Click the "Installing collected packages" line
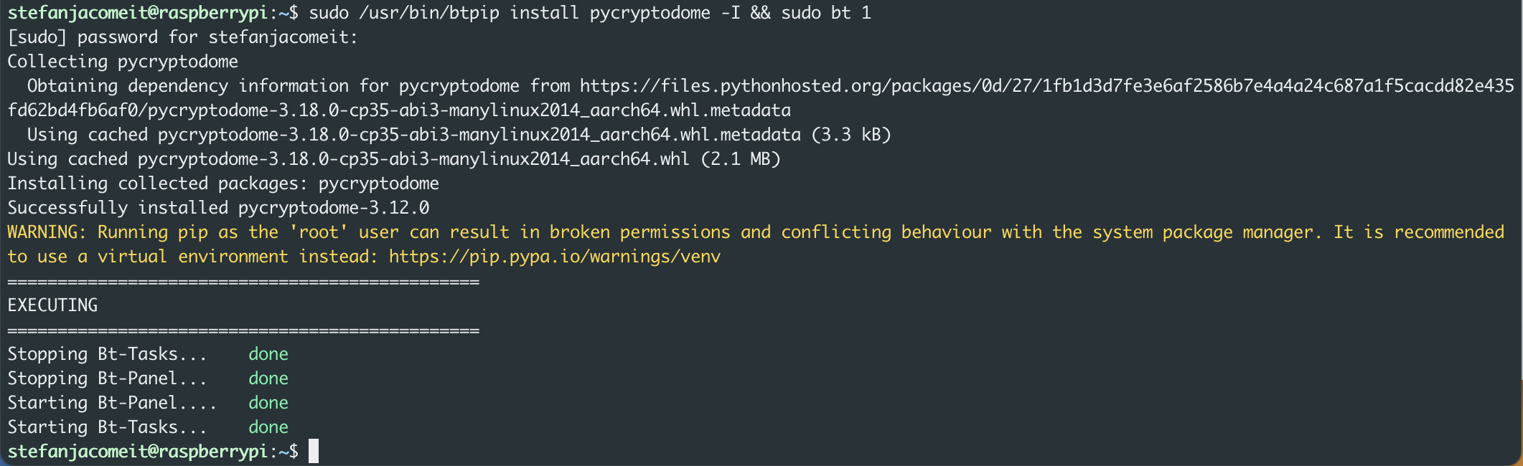 (x=223, y=184)
